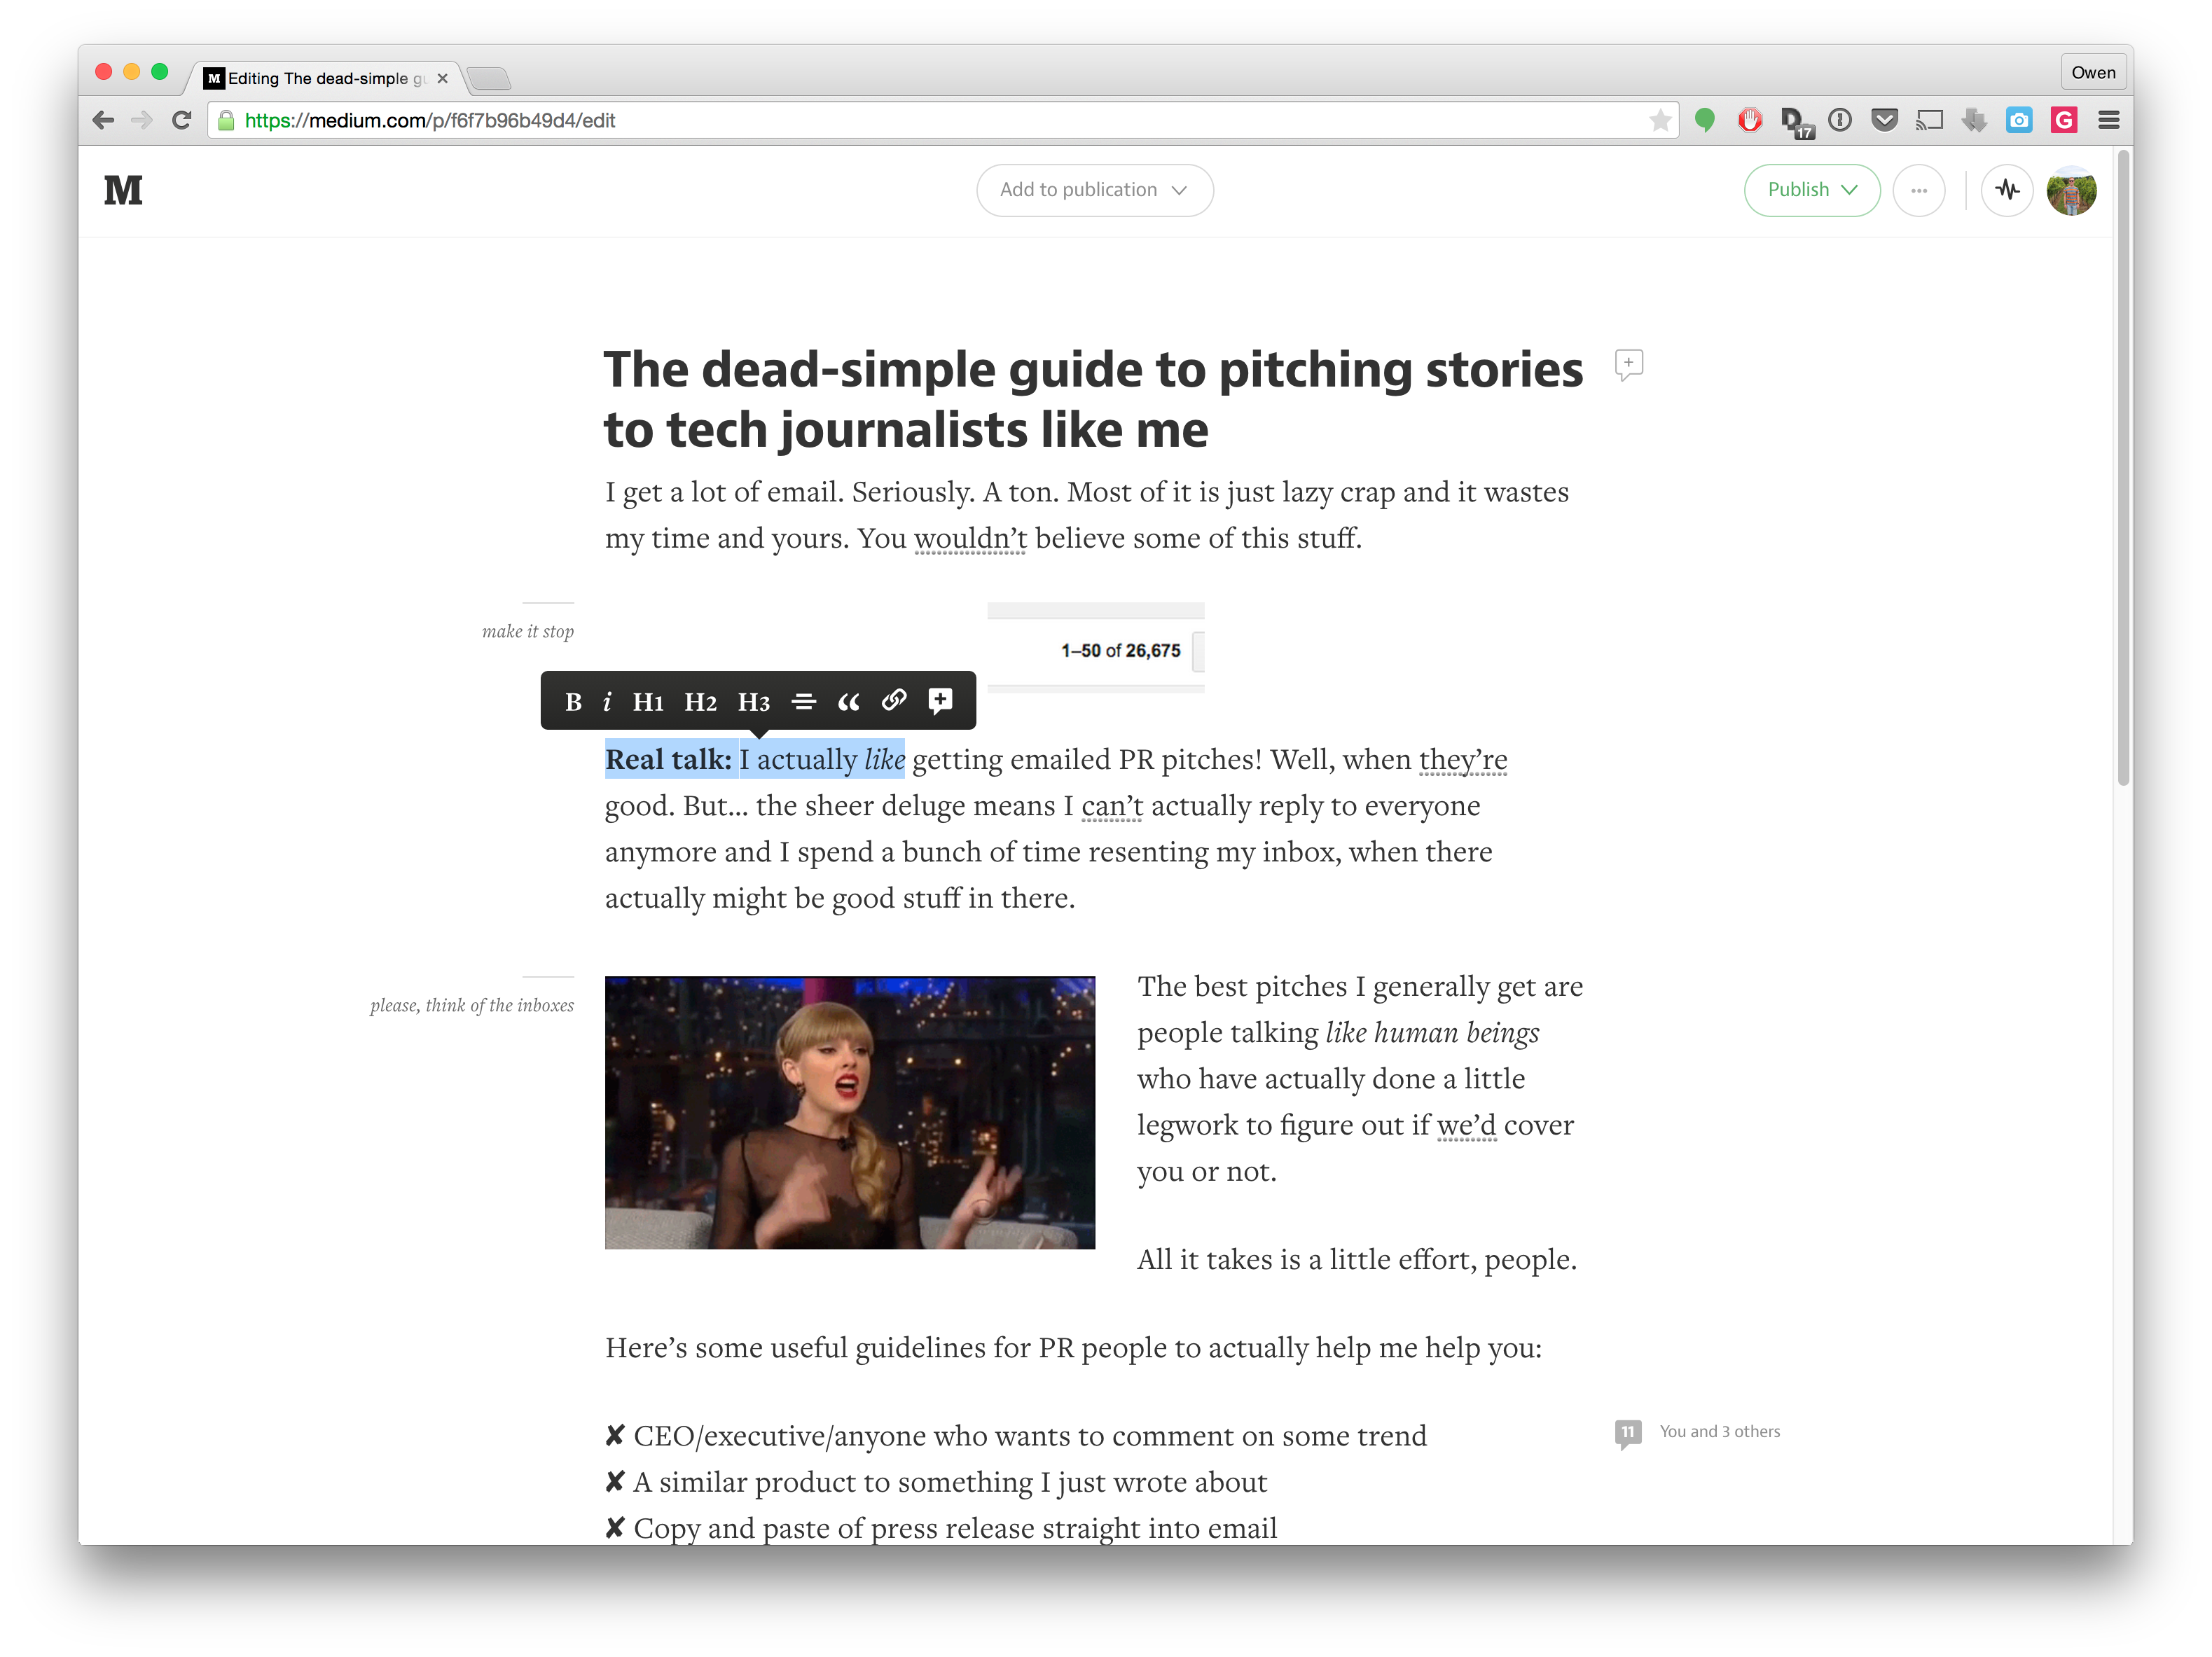Click the underlined word 'we'd'
This screenshot has height=1657, width=2212.
(x=1467, y=1125)
